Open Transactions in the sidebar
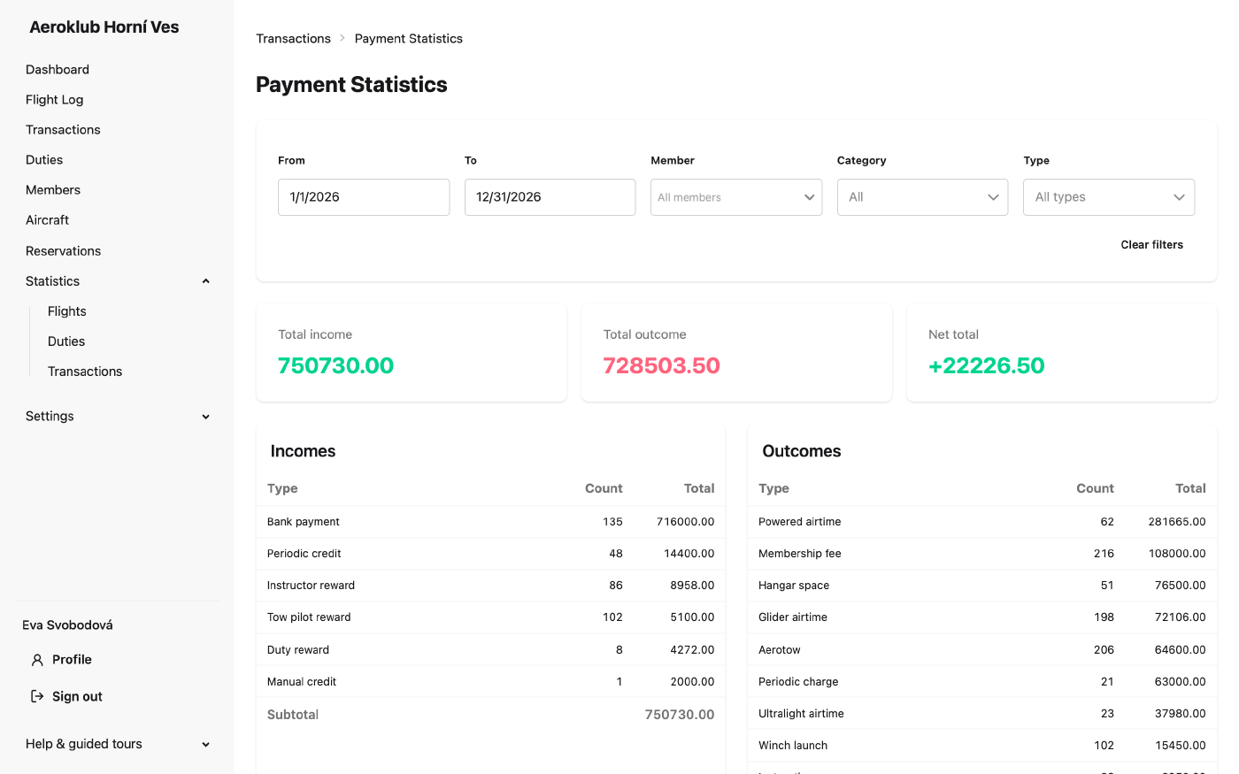This screenshot has height=774, width=1239. tap(63, 130)
